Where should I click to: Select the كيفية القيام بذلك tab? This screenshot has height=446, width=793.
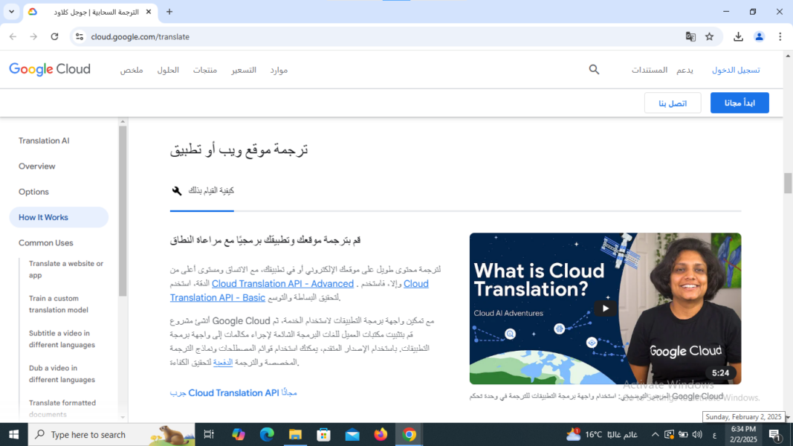[202, 190]
